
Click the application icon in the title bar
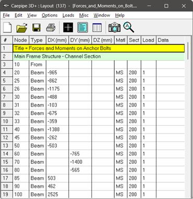(6, 6)
